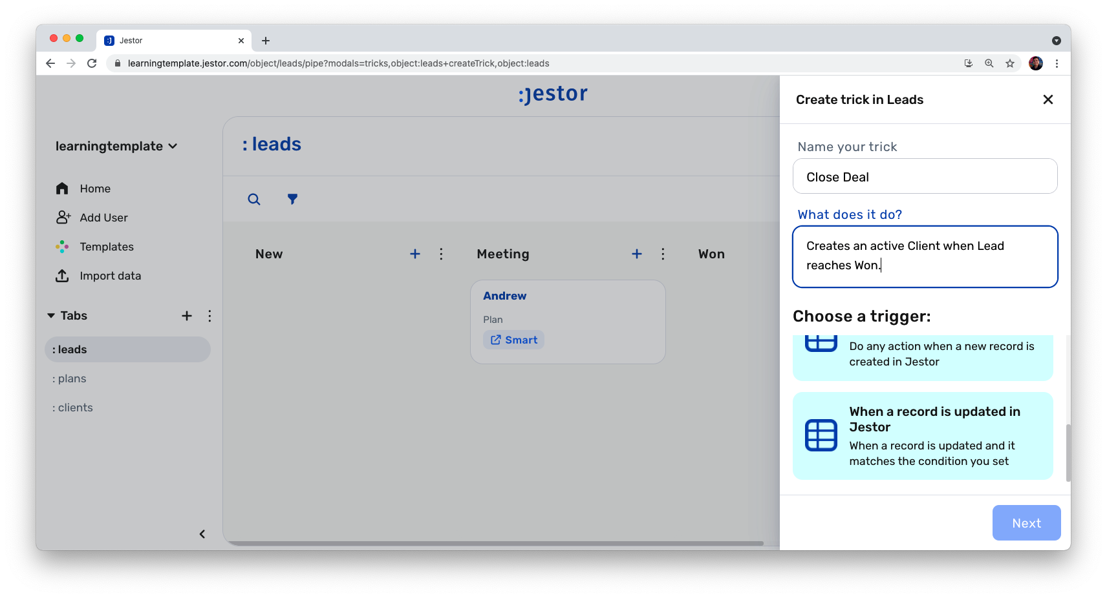Go to Home in sidebar

(95, 189)
